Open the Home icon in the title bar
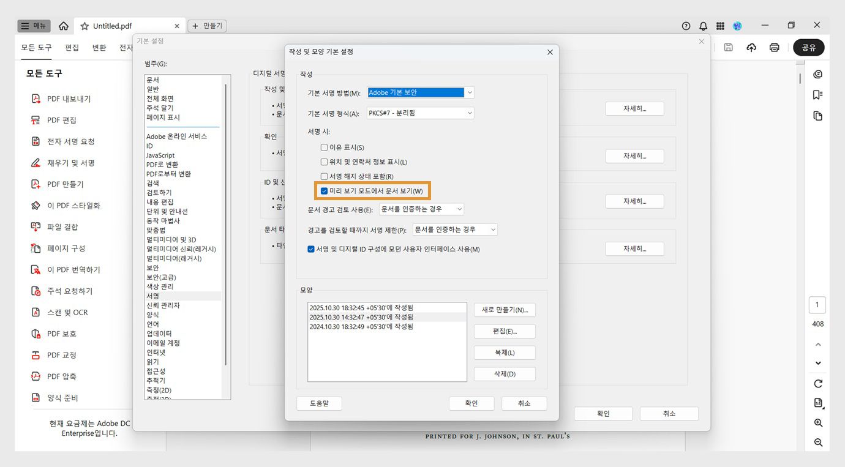This screenshot has width=845, height=467. (64, 26)
